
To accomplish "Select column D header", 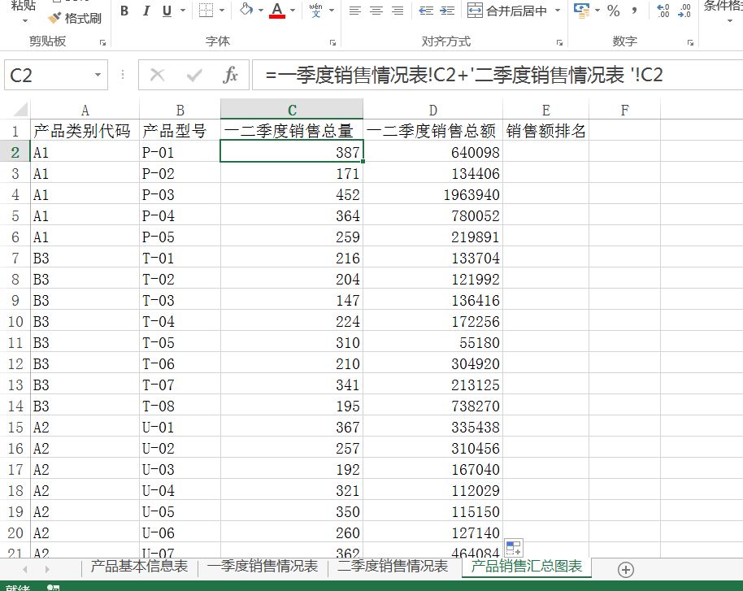I will [432, 111].
